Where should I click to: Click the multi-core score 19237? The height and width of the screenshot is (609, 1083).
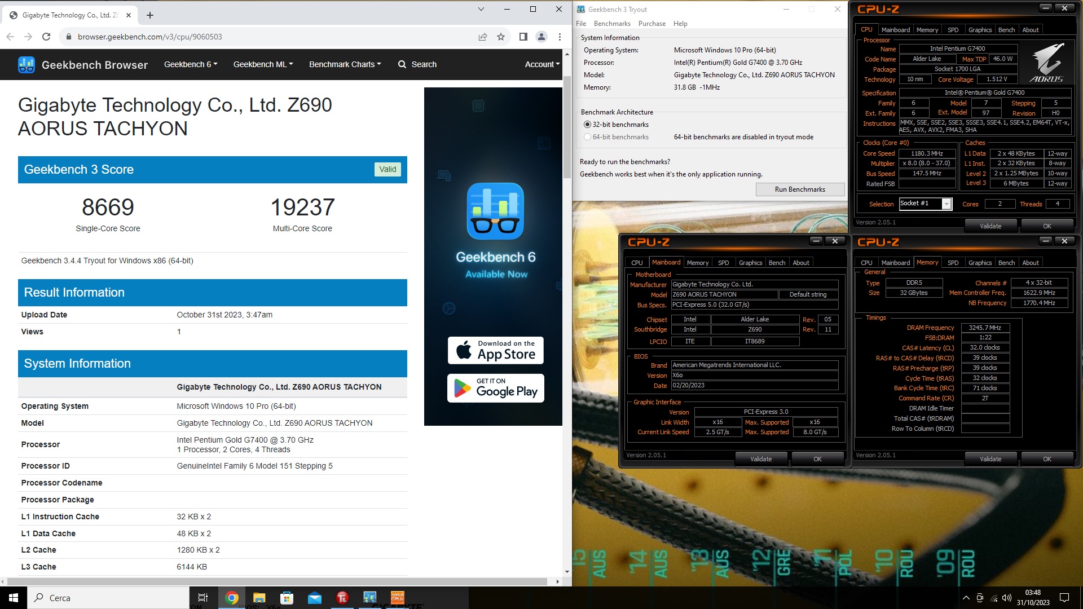tap(303, 207)
